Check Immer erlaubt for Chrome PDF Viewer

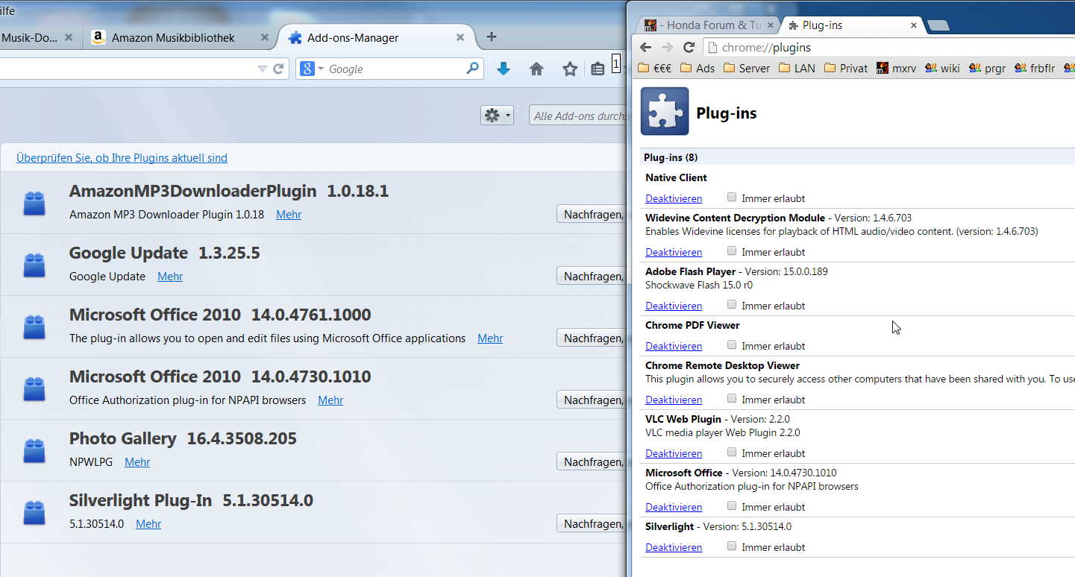[x=732, y=345]
